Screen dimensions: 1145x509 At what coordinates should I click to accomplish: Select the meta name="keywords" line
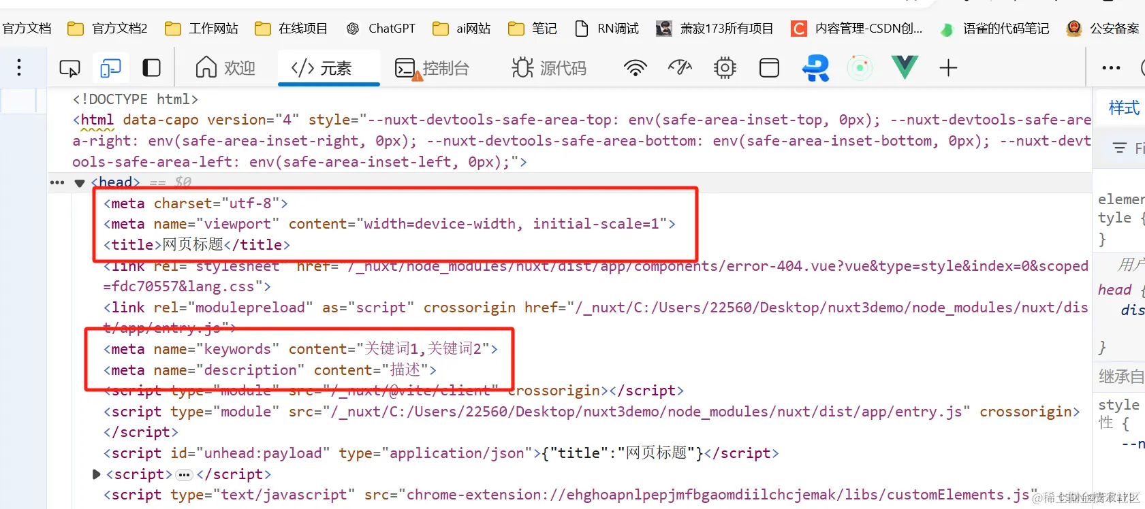(300, 349)
